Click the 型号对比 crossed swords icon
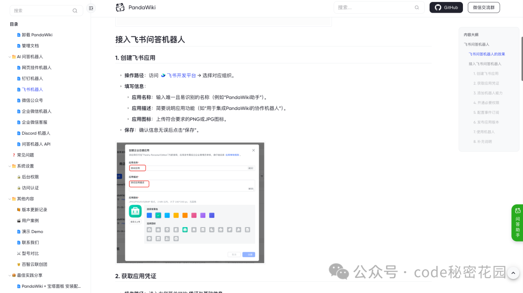 click(x=19, y=254)
